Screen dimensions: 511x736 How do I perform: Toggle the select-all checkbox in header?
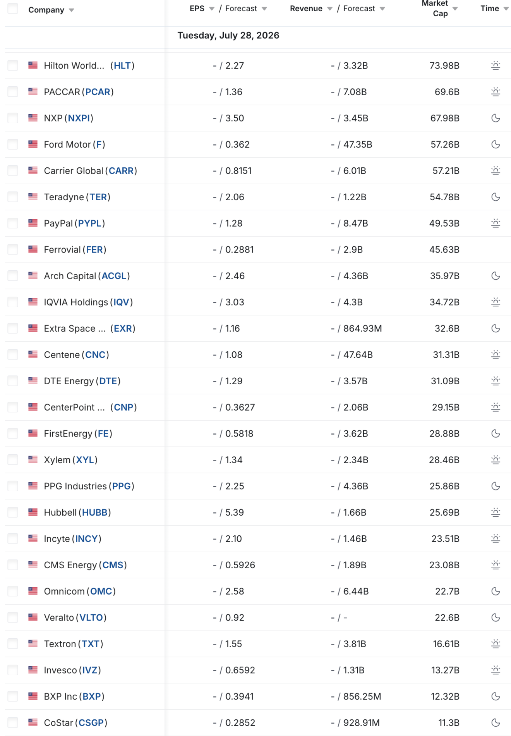[x=13, y=9]
